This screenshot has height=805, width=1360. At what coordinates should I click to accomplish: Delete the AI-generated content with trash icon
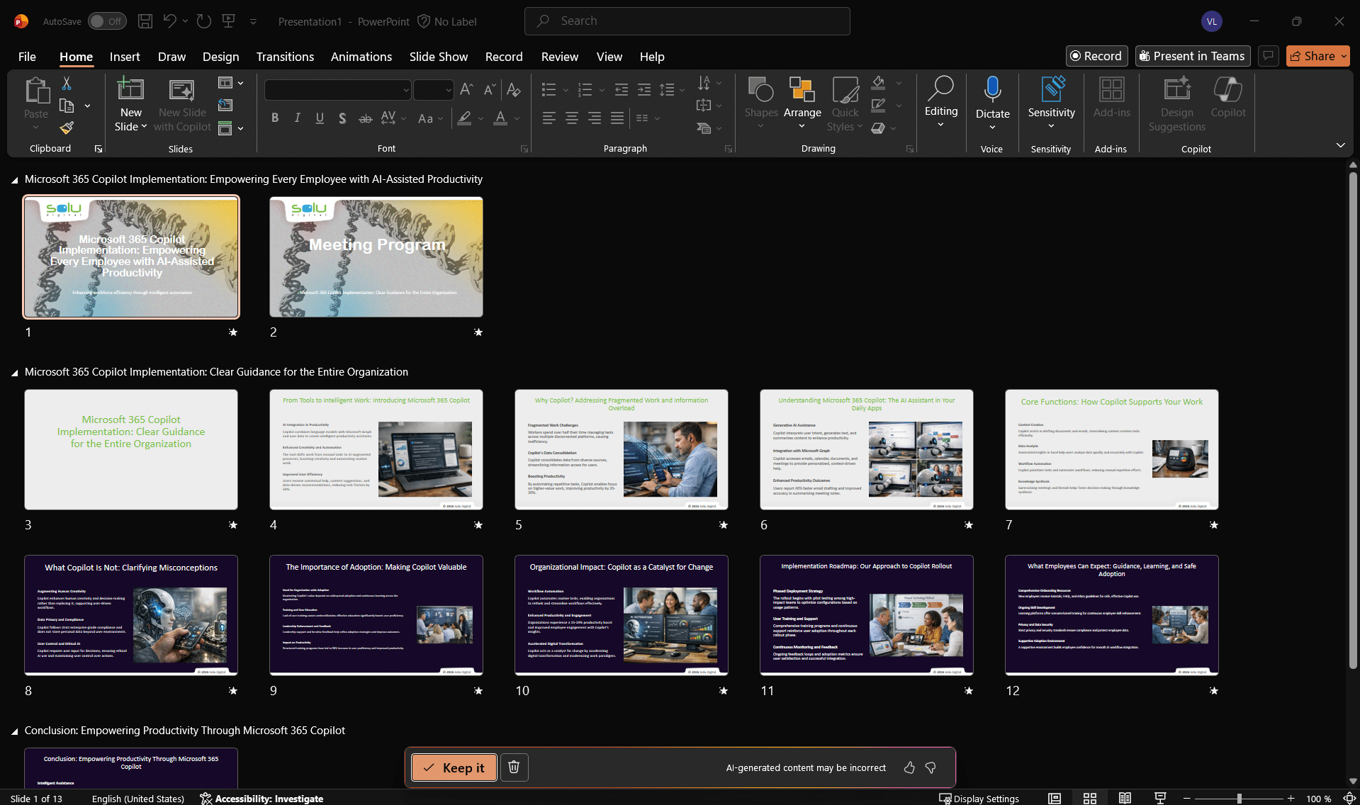(x=514, y=767)
